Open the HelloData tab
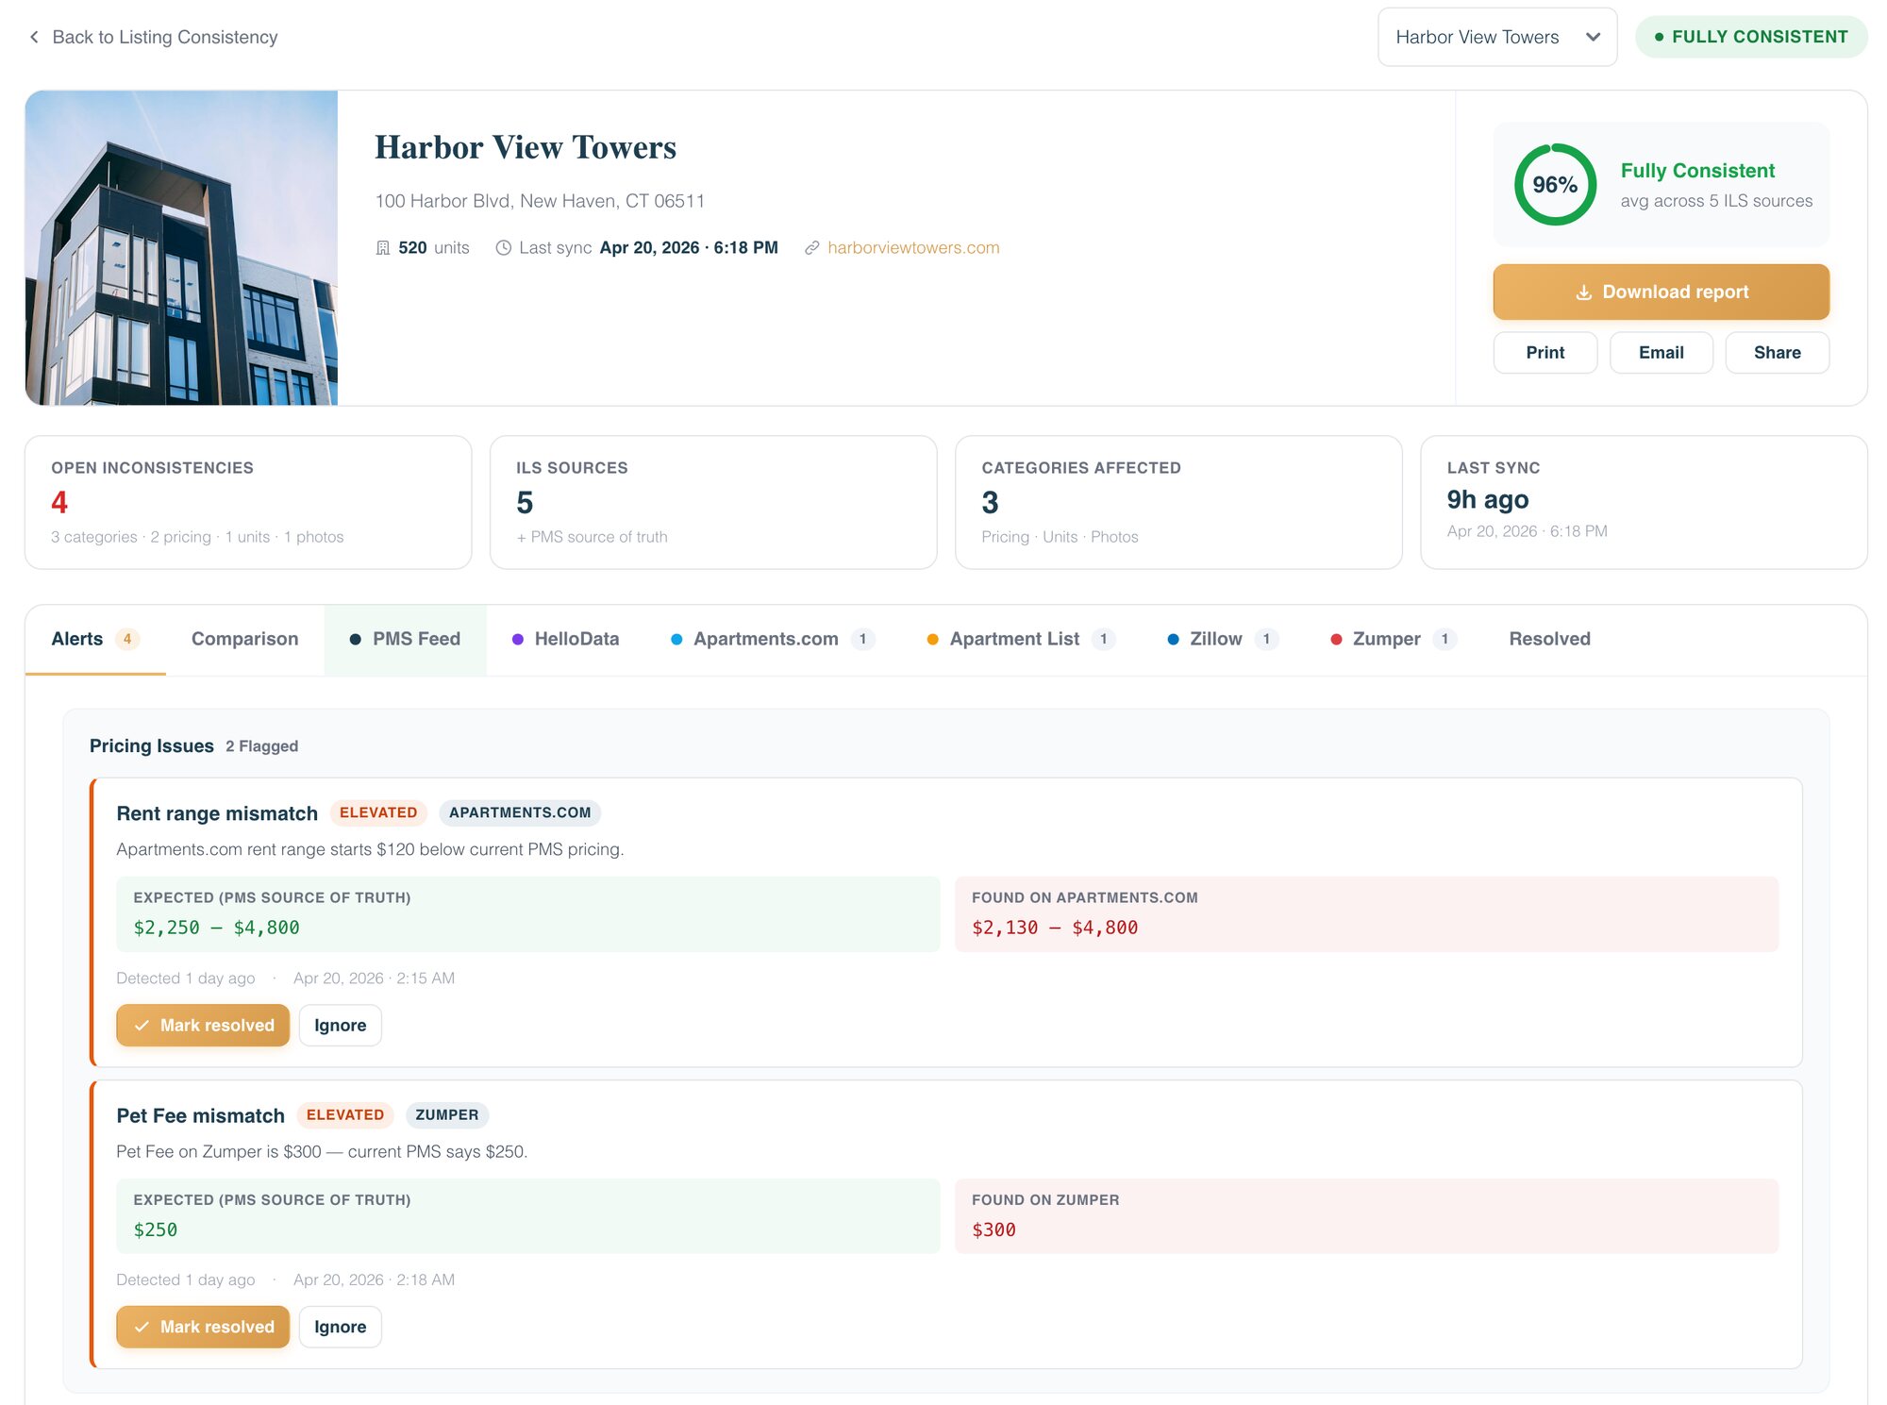Image resolution: width=1887 pixels, height=1405 pixels. (x=566, y=640)
